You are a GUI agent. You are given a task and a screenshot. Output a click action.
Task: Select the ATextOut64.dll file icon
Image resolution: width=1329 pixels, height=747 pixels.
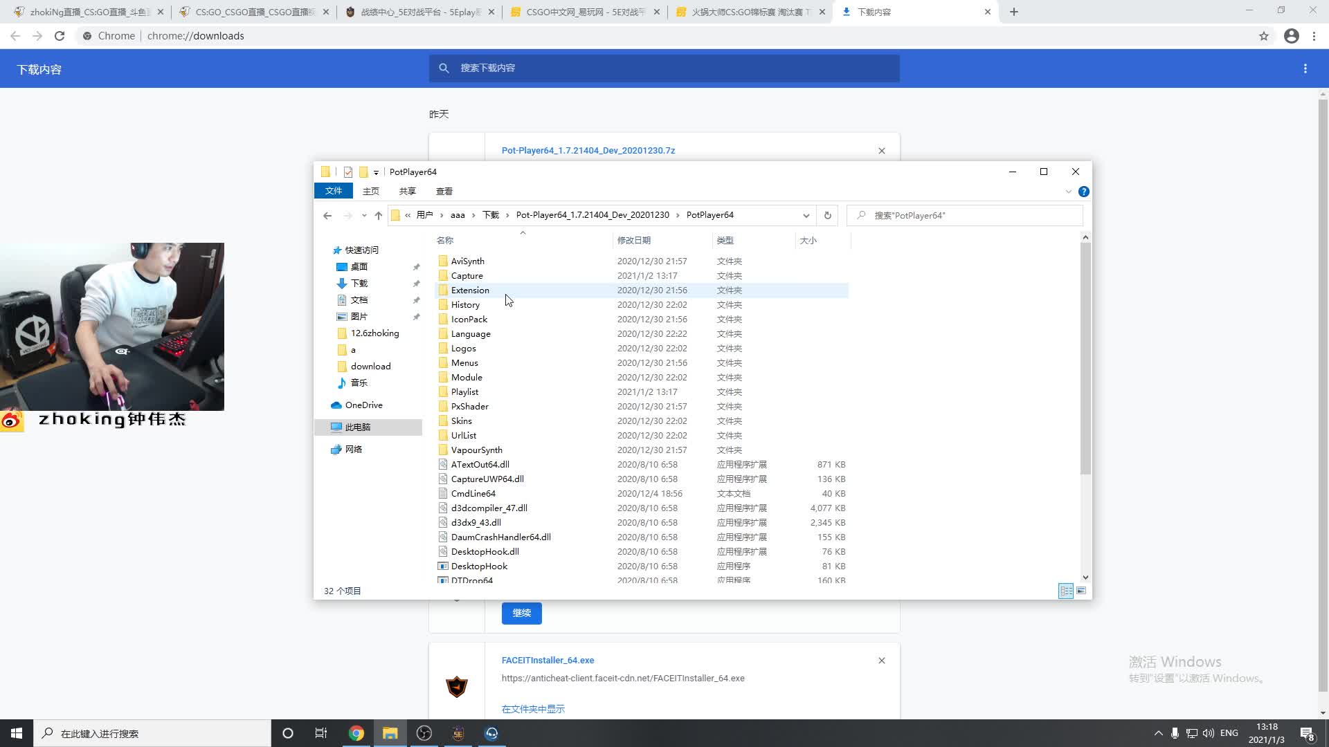pos(443,464)
